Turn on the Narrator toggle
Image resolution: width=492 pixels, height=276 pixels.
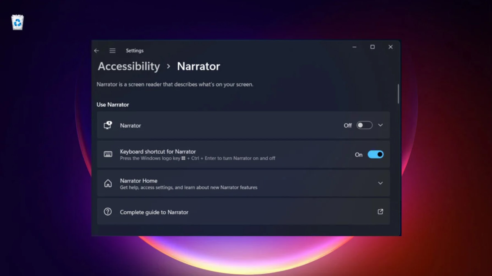click(364, 125)
